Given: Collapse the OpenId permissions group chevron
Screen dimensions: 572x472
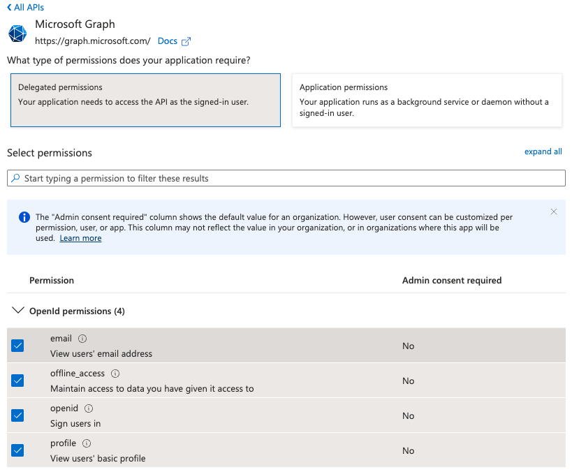Looking at the screenshot, I should [18, 311].
